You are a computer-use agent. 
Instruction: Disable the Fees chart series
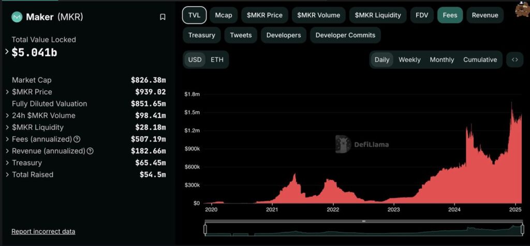[450, 15]
